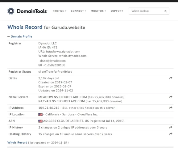Click the share arrow in IP History row
This screenshot has width=178, height=148.
tap(171, 127)
